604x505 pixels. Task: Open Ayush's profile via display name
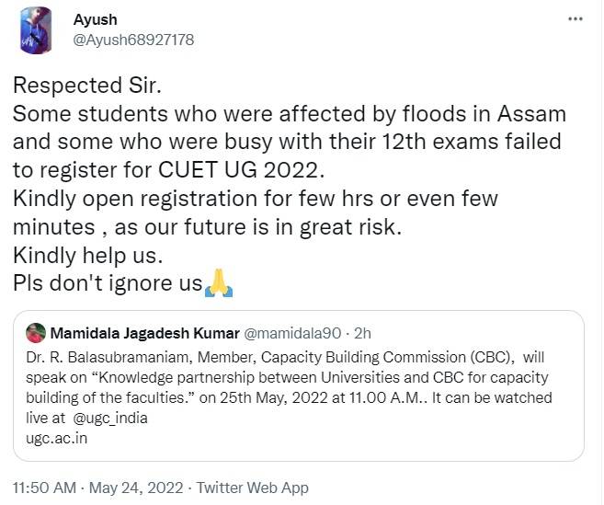coord(96,19)
